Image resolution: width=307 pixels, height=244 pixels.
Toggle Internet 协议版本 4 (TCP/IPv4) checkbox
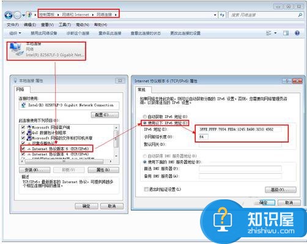click(23, 154)
